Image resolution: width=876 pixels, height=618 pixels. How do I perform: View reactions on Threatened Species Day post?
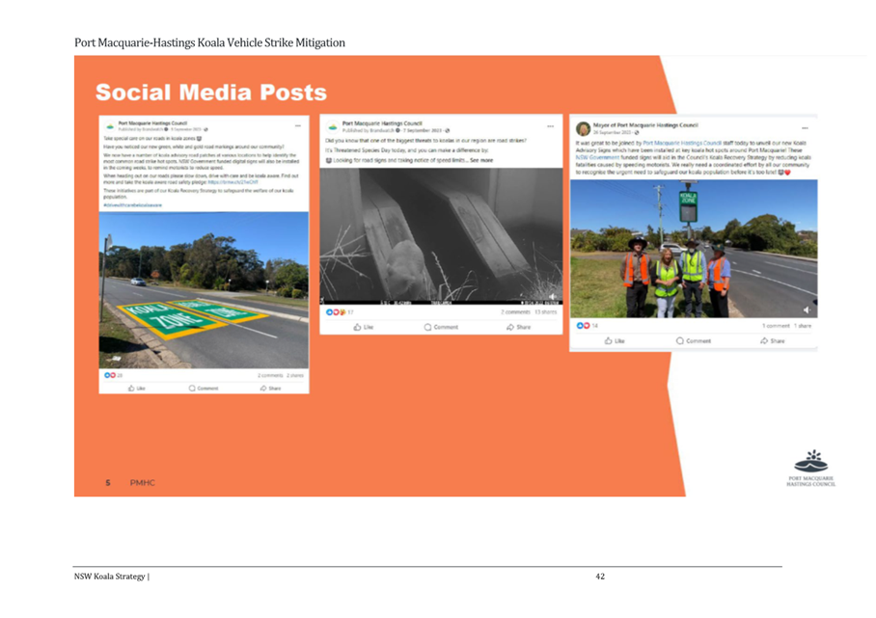340,312
